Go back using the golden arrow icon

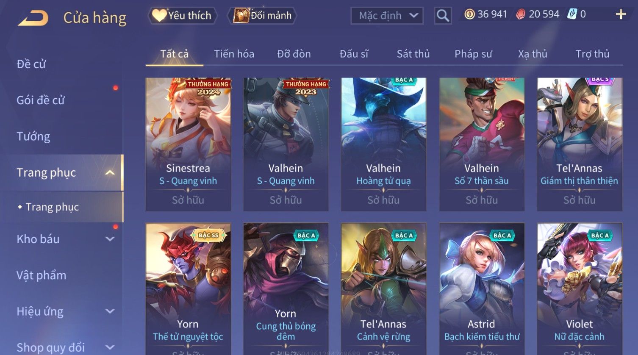(33, 18)
